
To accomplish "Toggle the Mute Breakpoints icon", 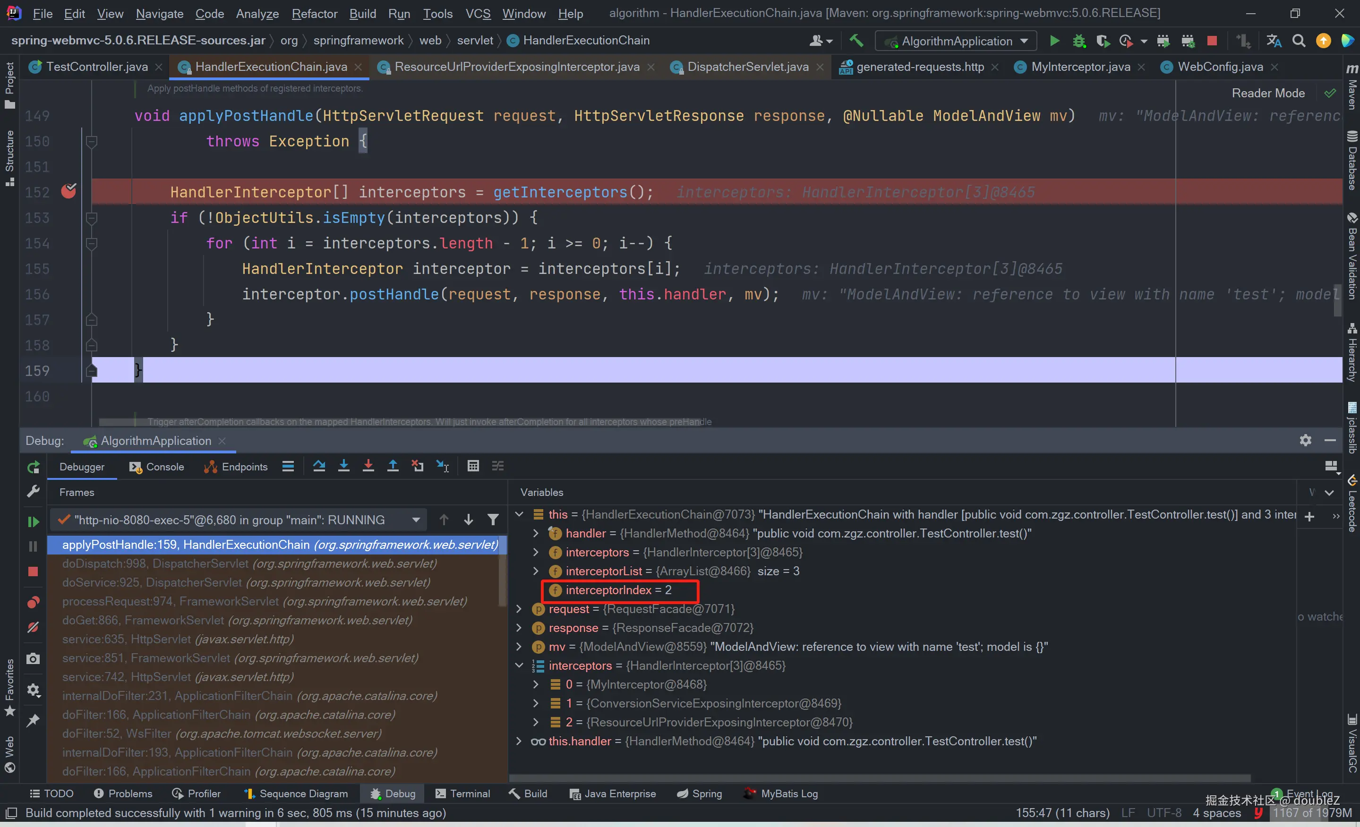I will (33, 627).
